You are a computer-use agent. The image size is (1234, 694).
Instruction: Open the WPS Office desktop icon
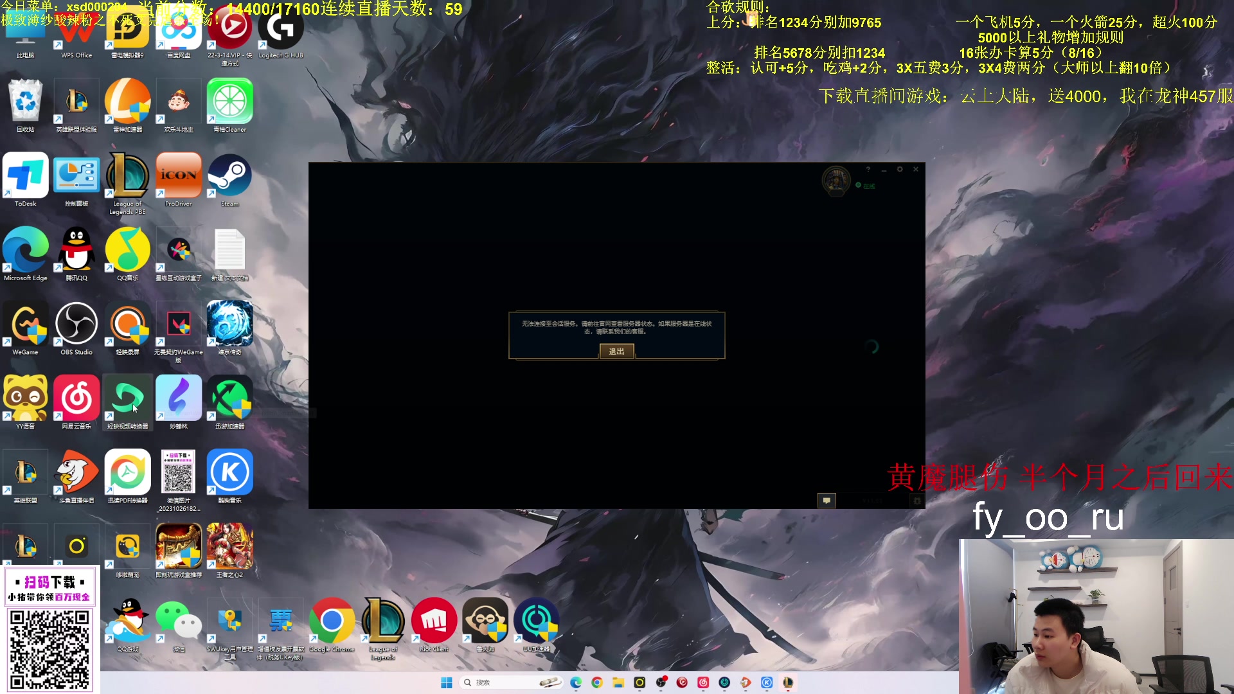(76, 32)
